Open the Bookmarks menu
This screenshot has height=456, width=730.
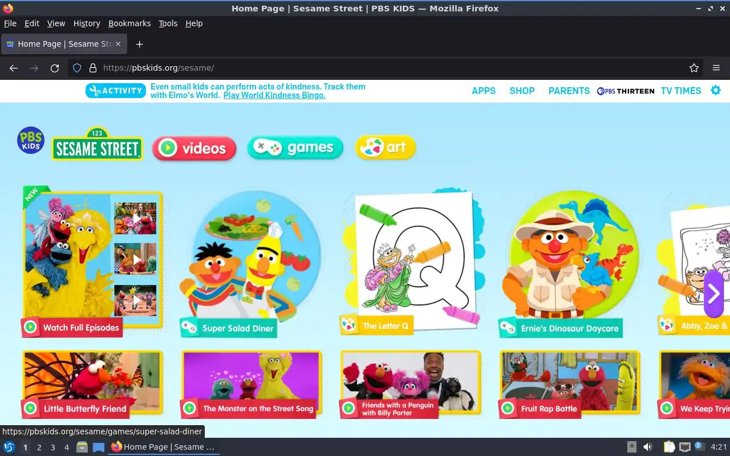pos(129,23)
